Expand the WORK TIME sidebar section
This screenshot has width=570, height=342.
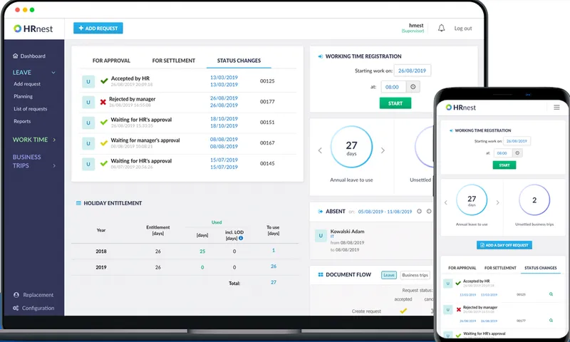click(x=54, y=140)
